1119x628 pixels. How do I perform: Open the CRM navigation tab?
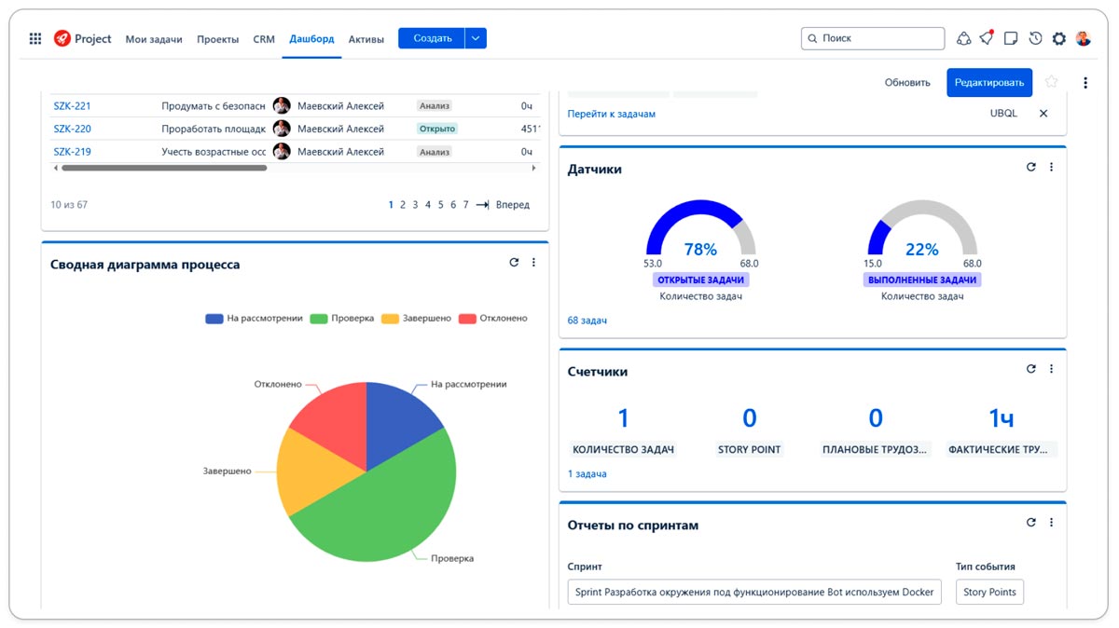click(264, 39)
